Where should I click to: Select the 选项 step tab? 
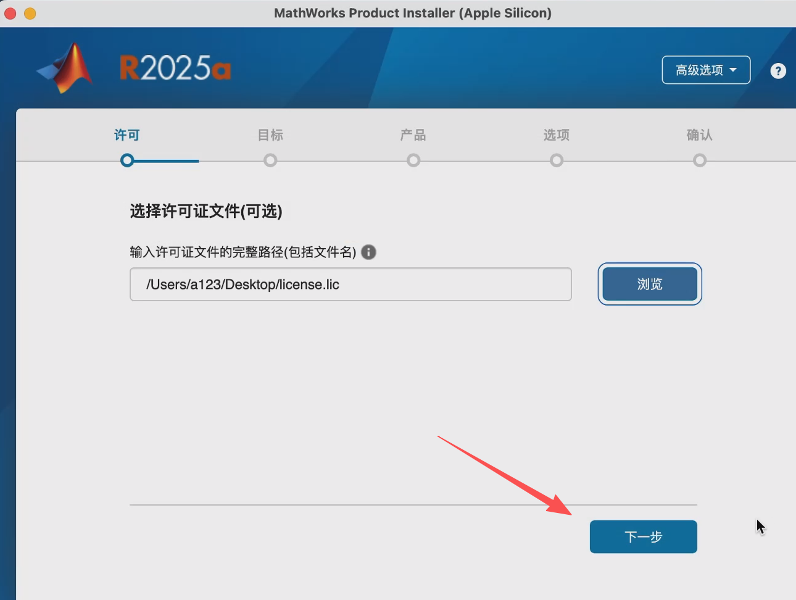coord(557,135)
